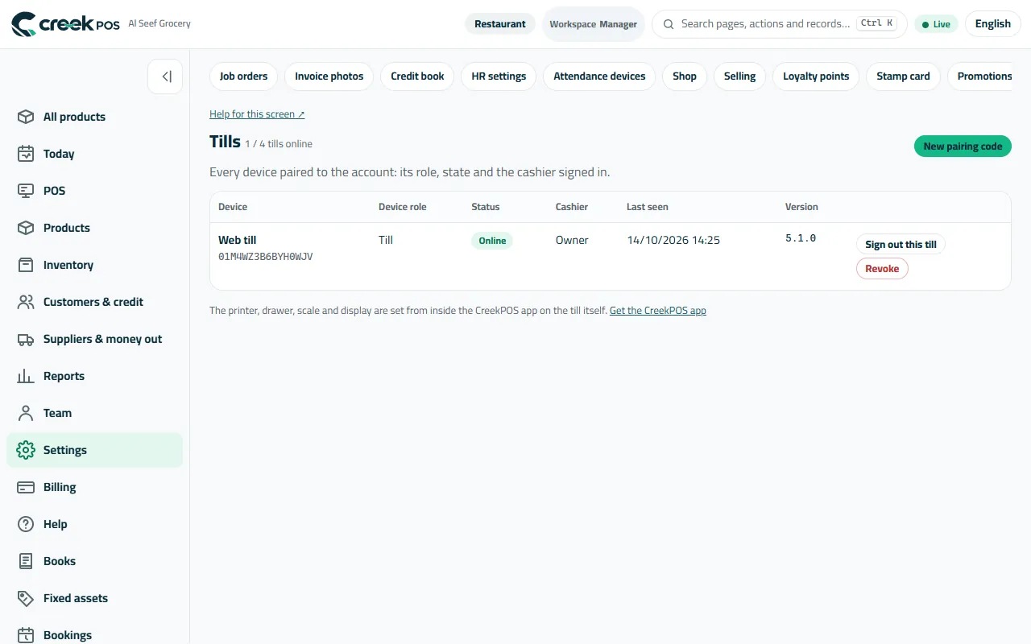Click the Books ledger icon
The width and height of the screenshot is (1031, 644).
point(26,561)
